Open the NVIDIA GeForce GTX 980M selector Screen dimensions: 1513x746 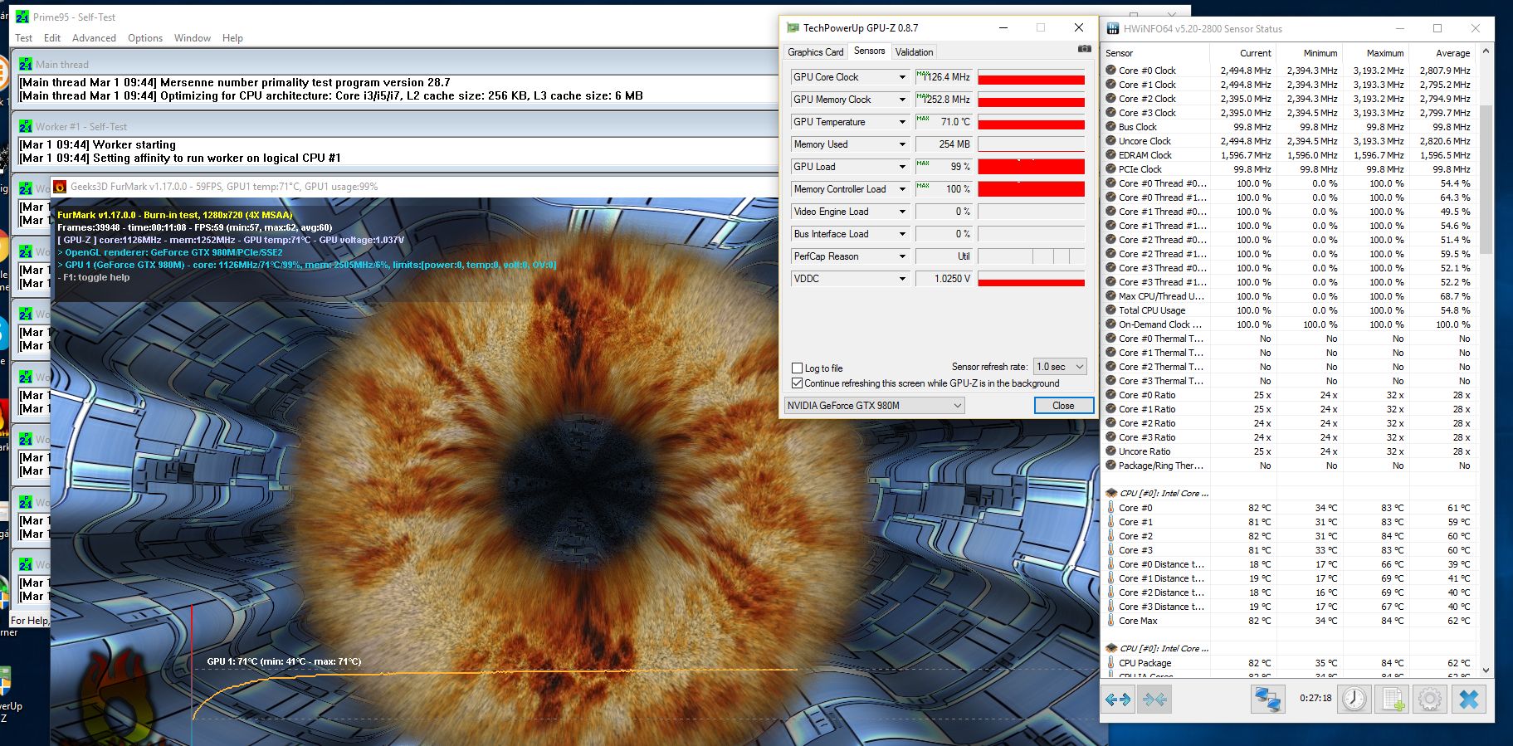(874, 406)
